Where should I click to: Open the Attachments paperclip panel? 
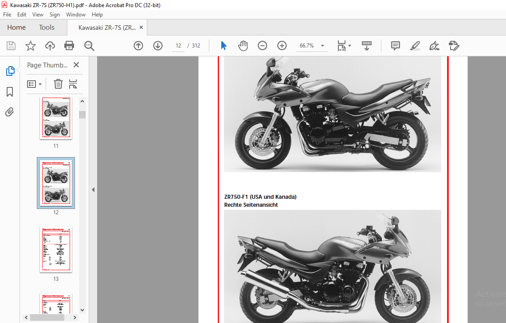coord(10,112)
